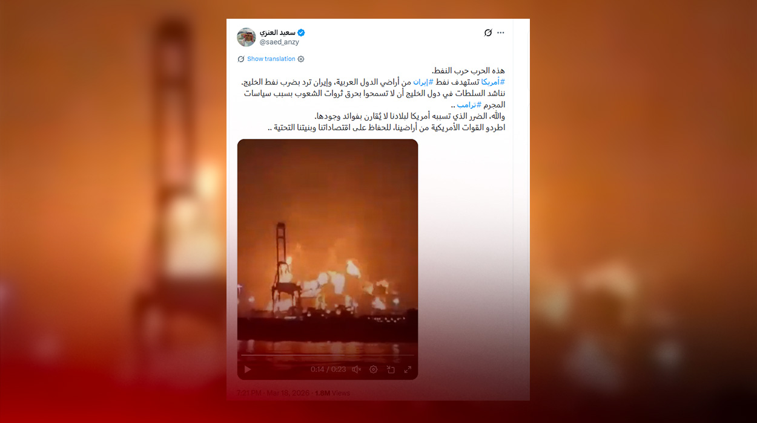This screenshot has width=757, height=423.
Task: Click the translation icon before Show translation
Action: [241, 59]
